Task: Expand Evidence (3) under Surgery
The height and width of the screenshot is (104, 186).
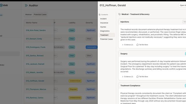Action: (x=128, y=77)
